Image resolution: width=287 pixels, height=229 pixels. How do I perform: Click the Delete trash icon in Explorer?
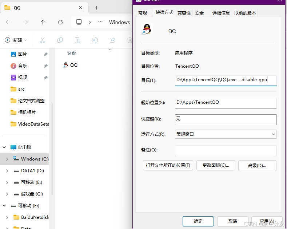(x=129, y=40)
